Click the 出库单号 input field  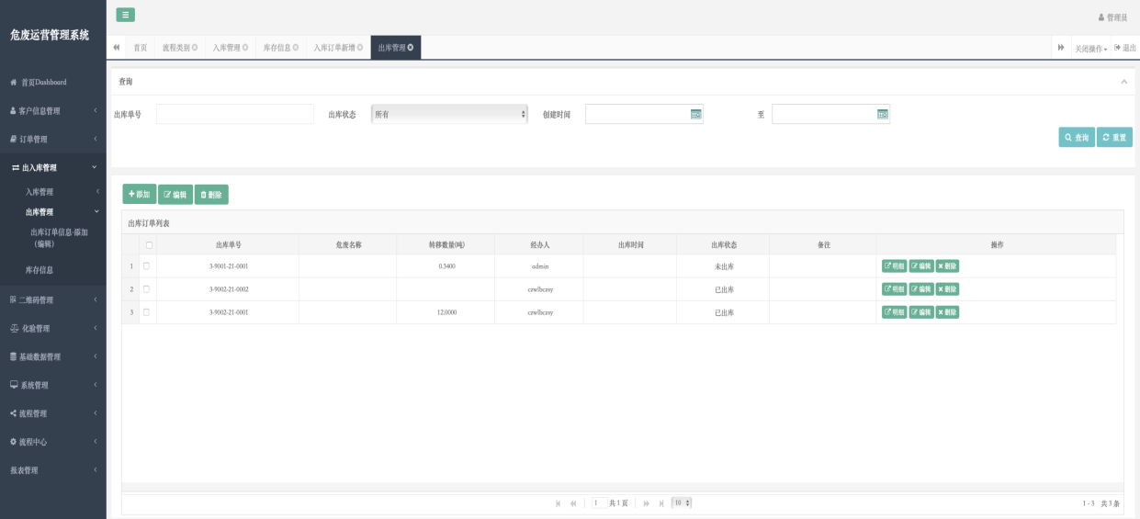pyautogui.click(x=234, y=114)
